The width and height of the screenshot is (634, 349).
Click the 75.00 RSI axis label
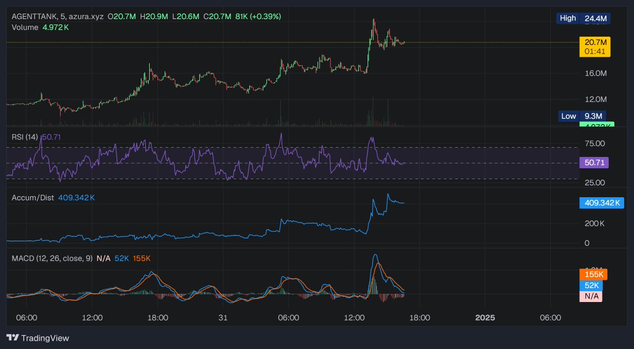pyautogui.click(x=594, y=143)
